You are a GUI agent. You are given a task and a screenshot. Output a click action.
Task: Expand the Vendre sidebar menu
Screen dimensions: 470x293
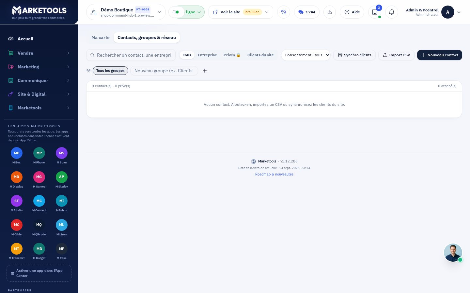click(x=39, y=53)
